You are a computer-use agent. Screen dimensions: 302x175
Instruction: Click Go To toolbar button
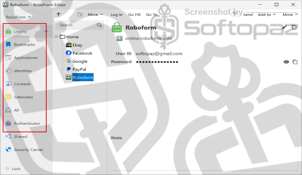[x=151, y=15]
